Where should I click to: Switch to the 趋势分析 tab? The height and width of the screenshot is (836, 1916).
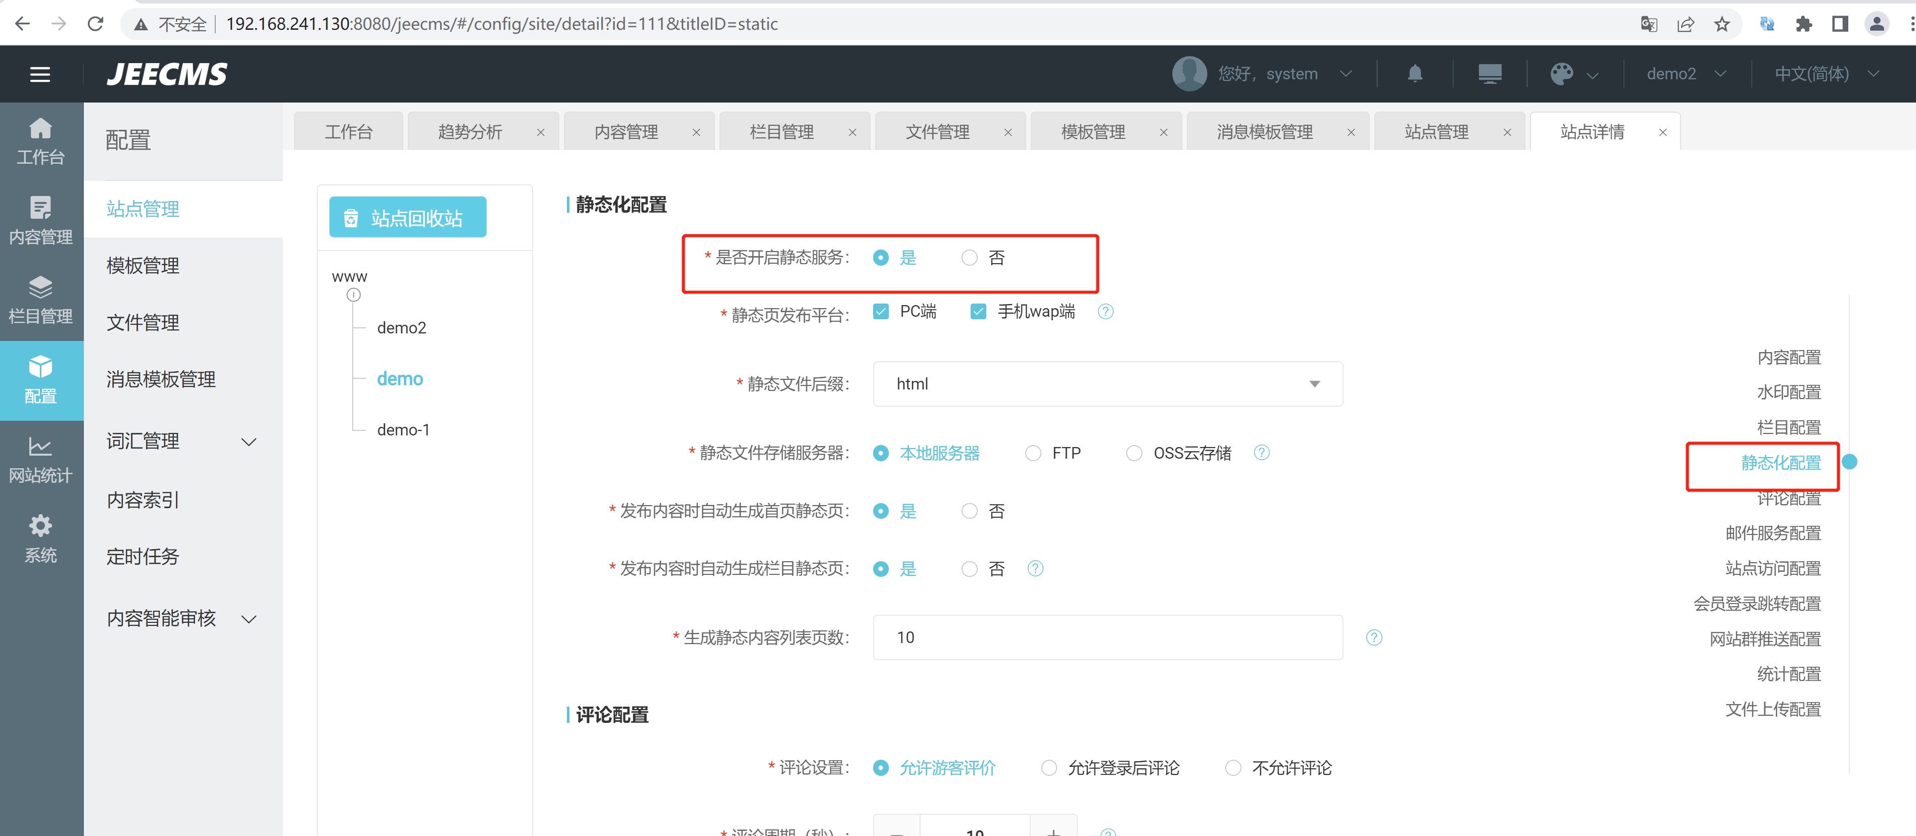470,132
